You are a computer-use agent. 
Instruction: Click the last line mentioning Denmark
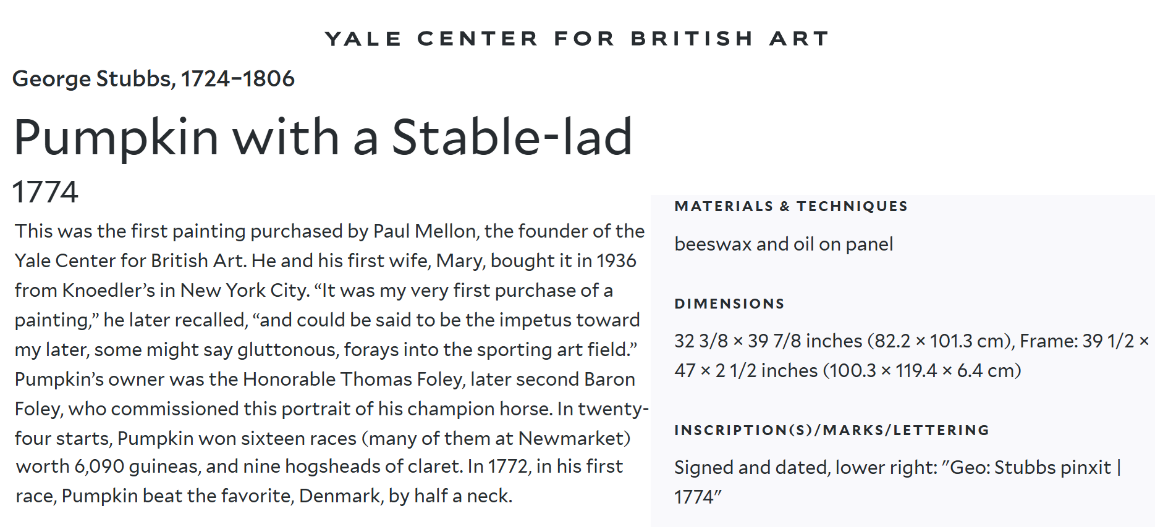264,496
